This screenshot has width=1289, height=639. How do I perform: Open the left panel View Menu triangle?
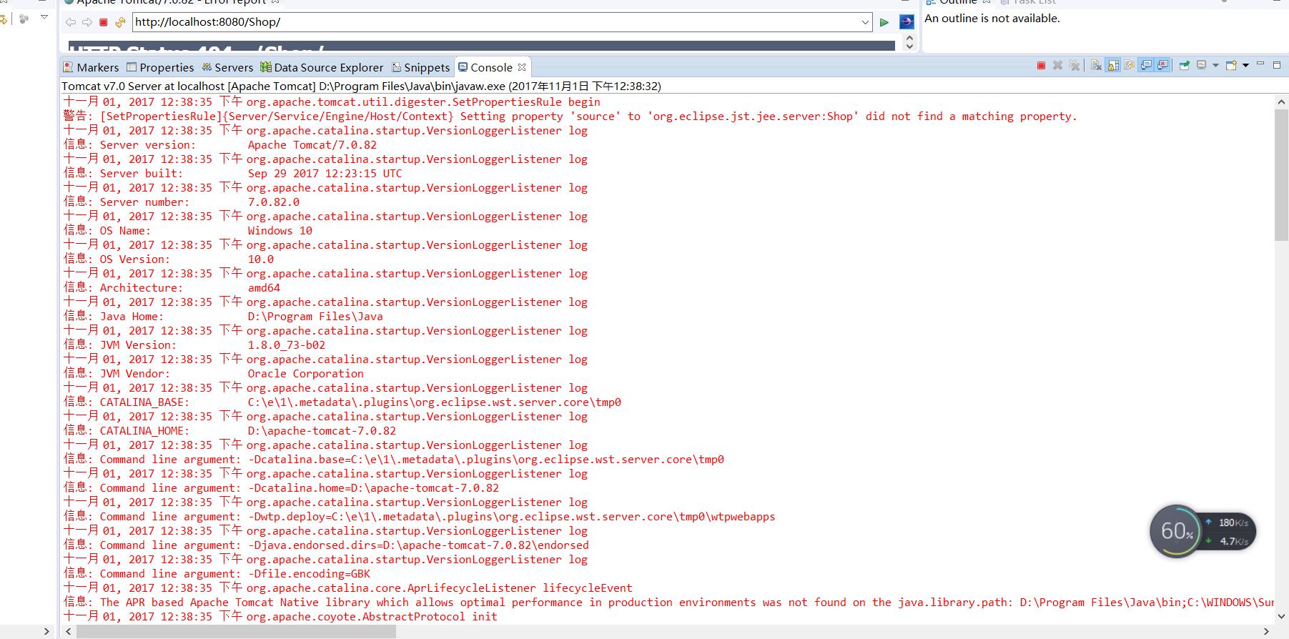point(44,17)
